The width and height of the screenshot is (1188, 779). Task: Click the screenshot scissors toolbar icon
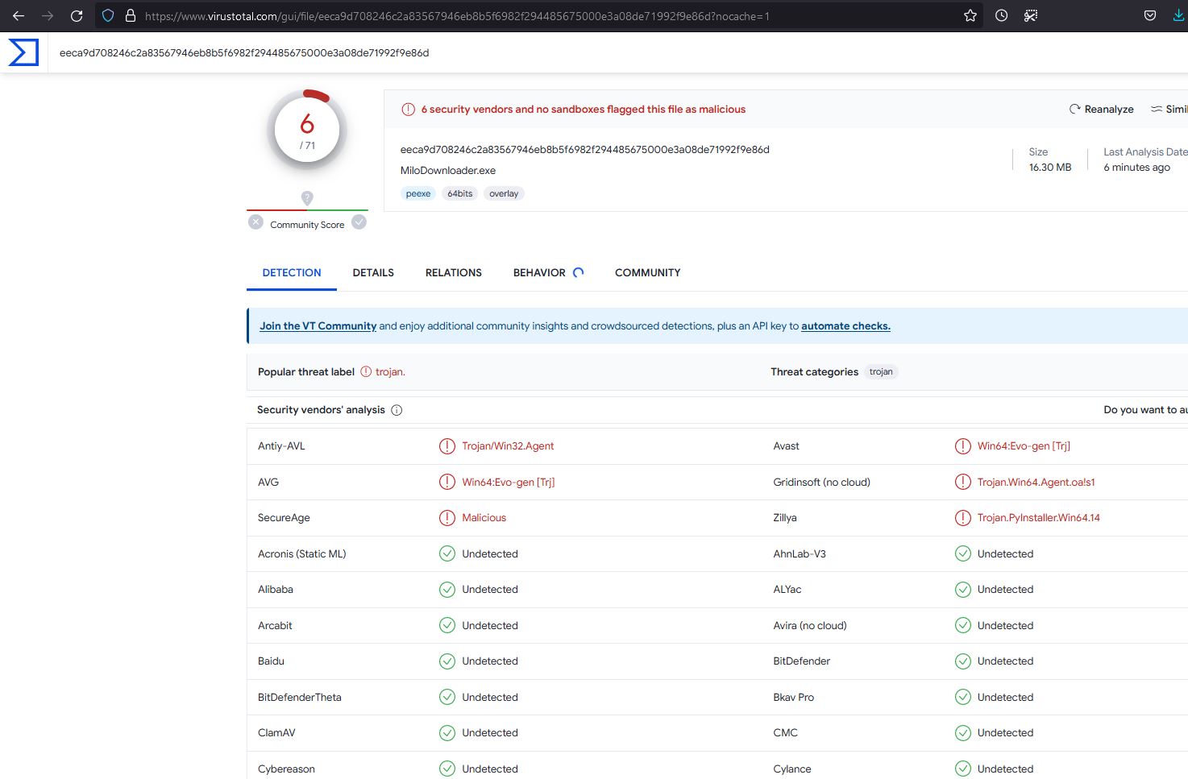[x=1031, y=16]
